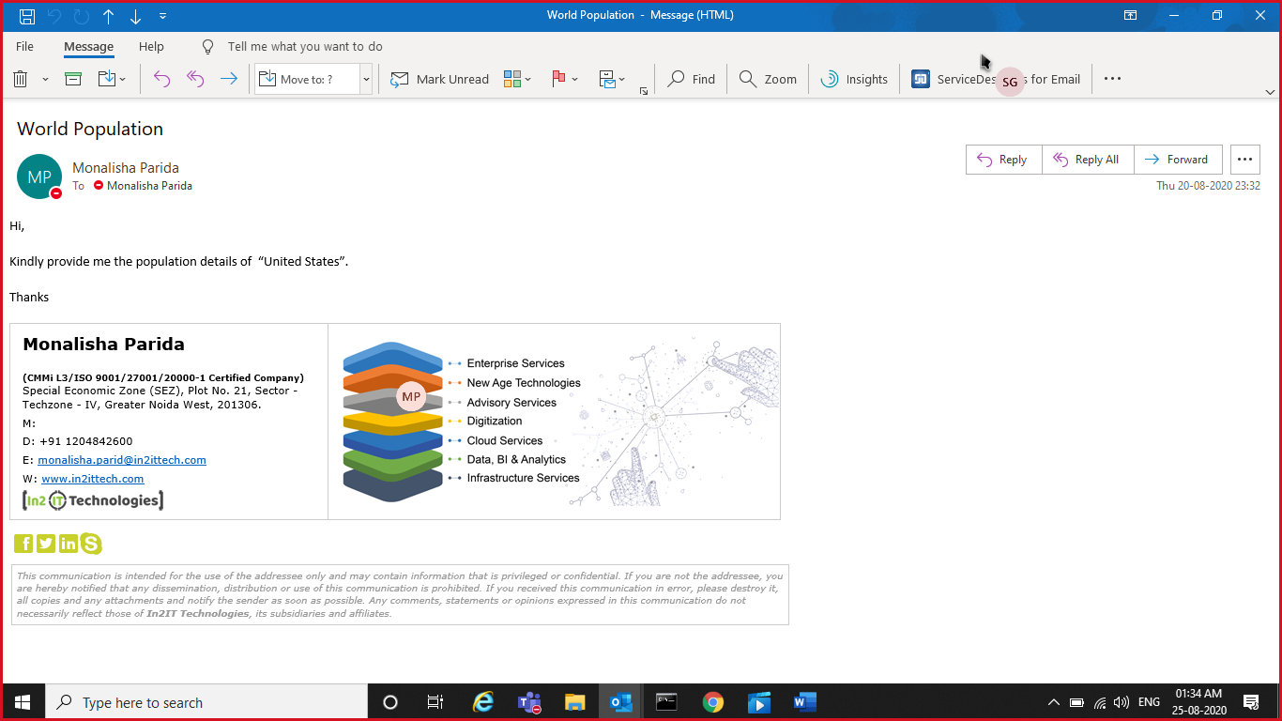Screen dimensions: 1282x721
Task: Open more actions ellipsis in message header
Action: (x=1244, y=160)
